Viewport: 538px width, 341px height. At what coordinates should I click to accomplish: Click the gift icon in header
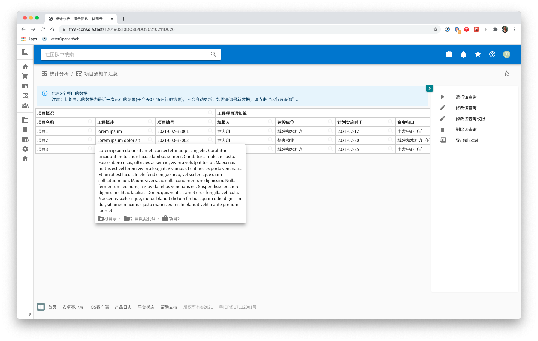449,54
